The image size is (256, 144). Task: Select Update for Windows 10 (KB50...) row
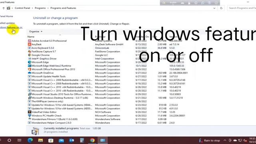(x=108, y=108)
